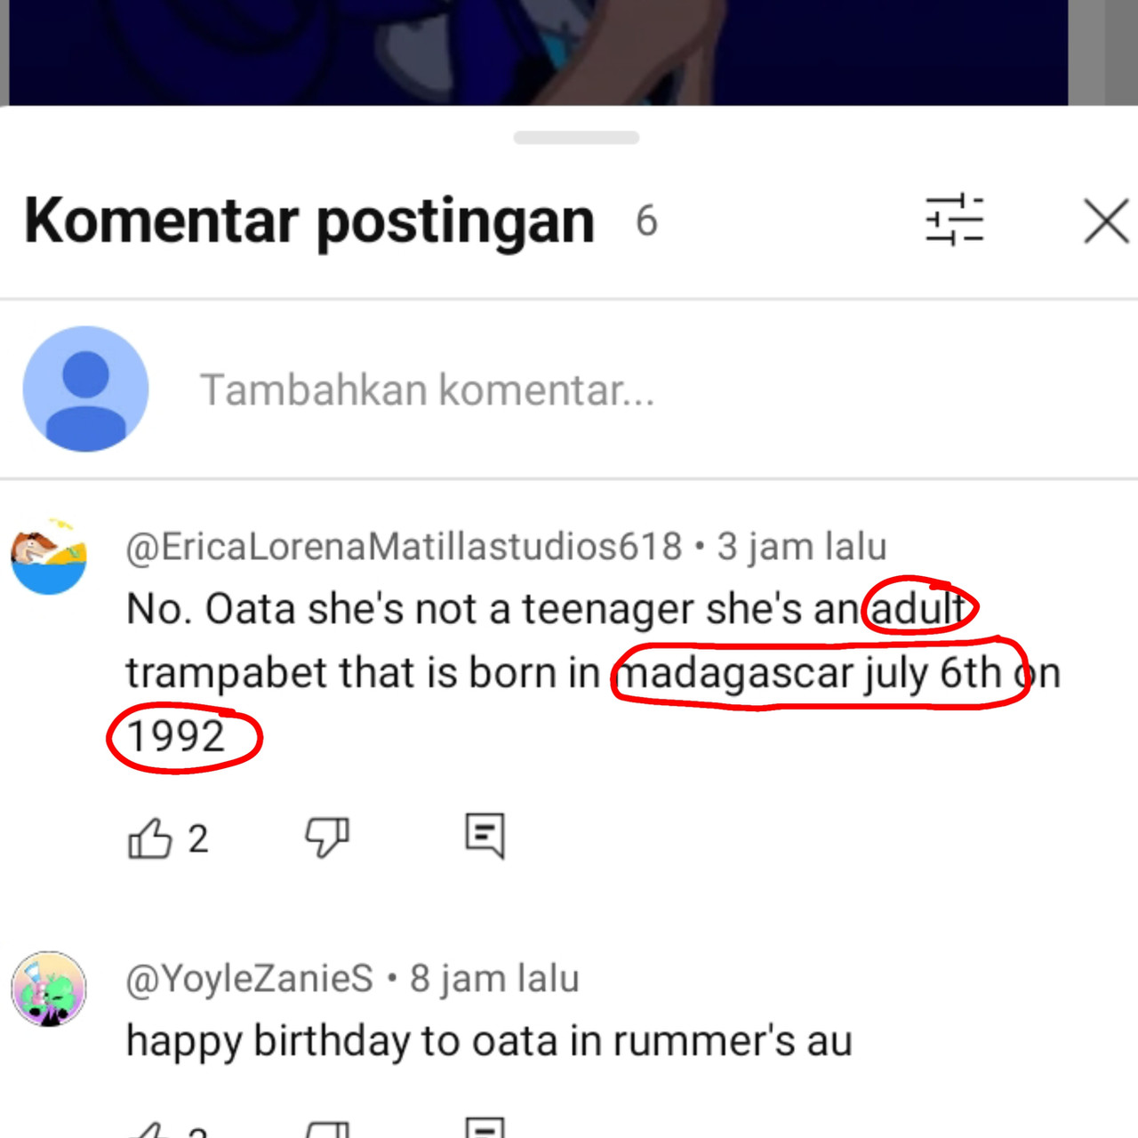Open the comment sort filter icon

(954, 220)
